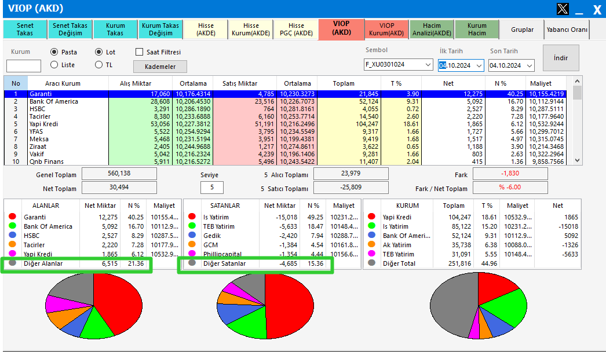The width and height of the screenshot is (606, 352).
Task: Sort by the Aracı Kurum column header
Action: 63,83
